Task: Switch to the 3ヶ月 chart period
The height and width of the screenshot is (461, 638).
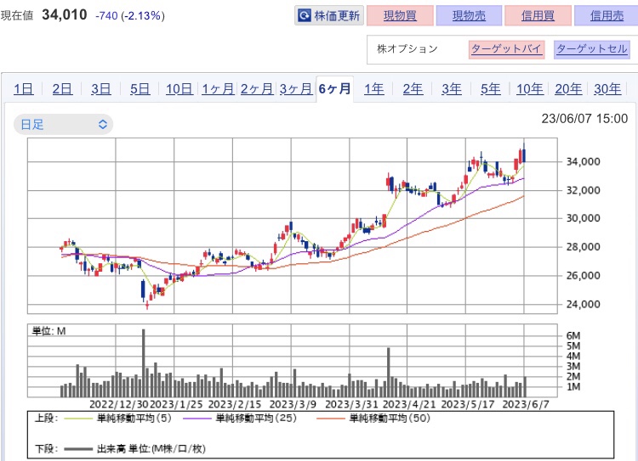Action: (296, 88)
